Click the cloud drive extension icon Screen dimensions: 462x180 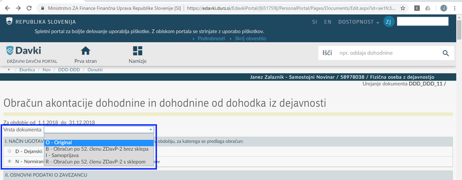tap(428, 8)
